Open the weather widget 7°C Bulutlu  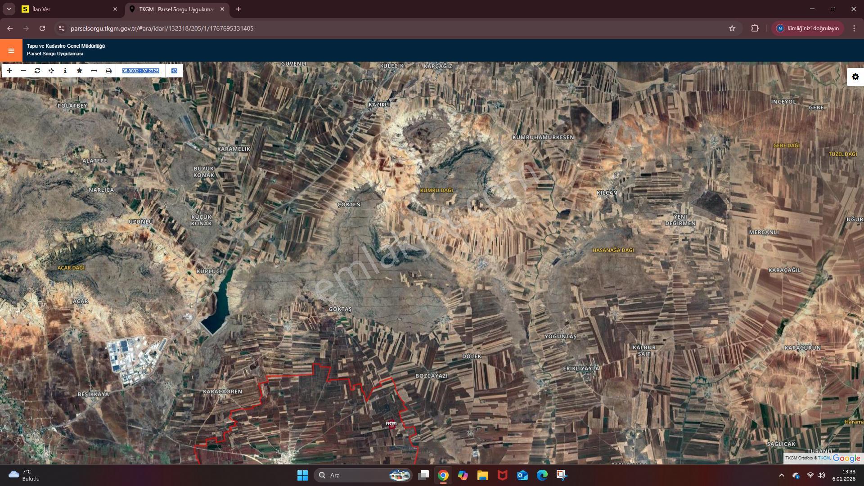pos(25,475)
